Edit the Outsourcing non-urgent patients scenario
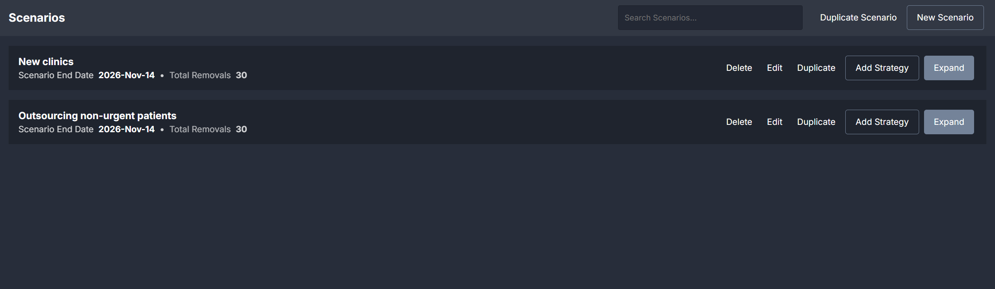The width and height of the screenshot is (995, 289). 774,122
